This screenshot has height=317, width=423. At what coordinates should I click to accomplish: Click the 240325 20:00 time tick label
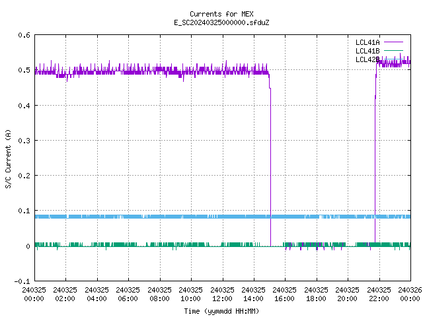[348, 295]
